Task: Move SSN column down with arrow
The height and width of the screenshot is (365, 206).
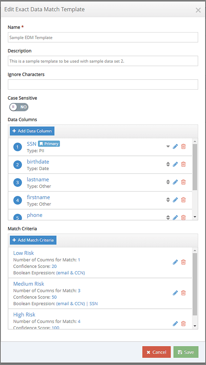Action: 168,147
